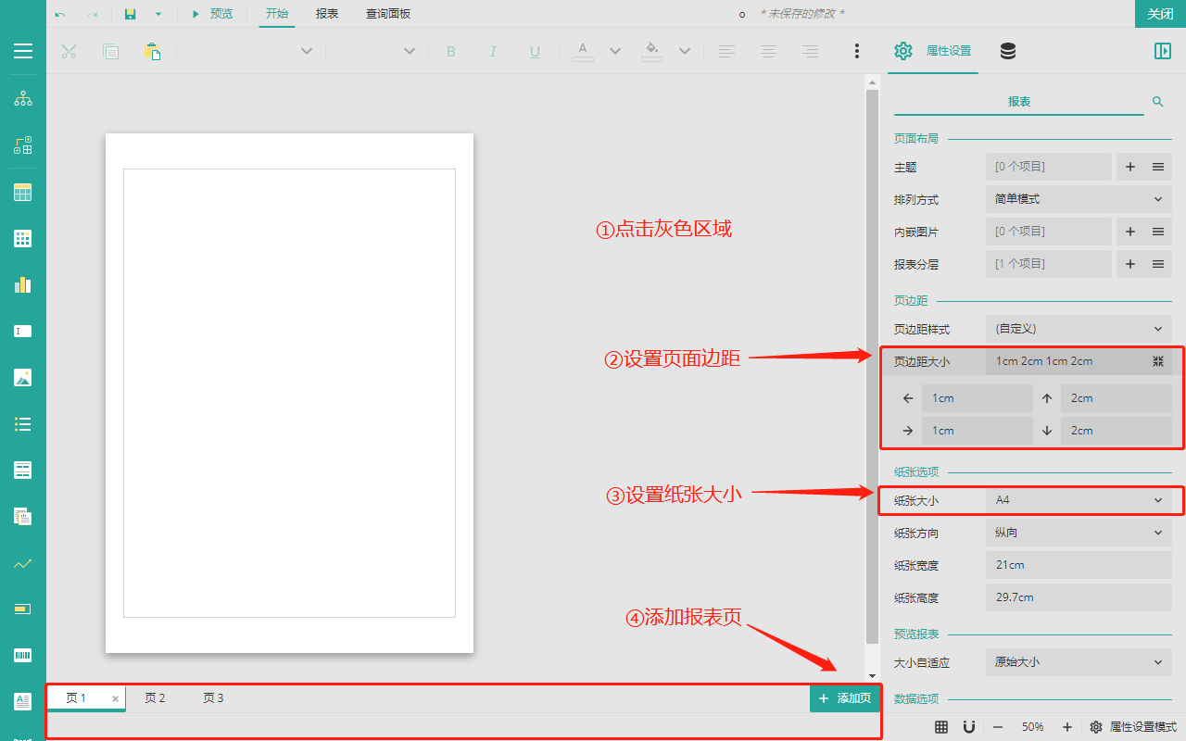The image size is (1186, 741).
Task: Click the save disk icon
Action: point(131,14)
